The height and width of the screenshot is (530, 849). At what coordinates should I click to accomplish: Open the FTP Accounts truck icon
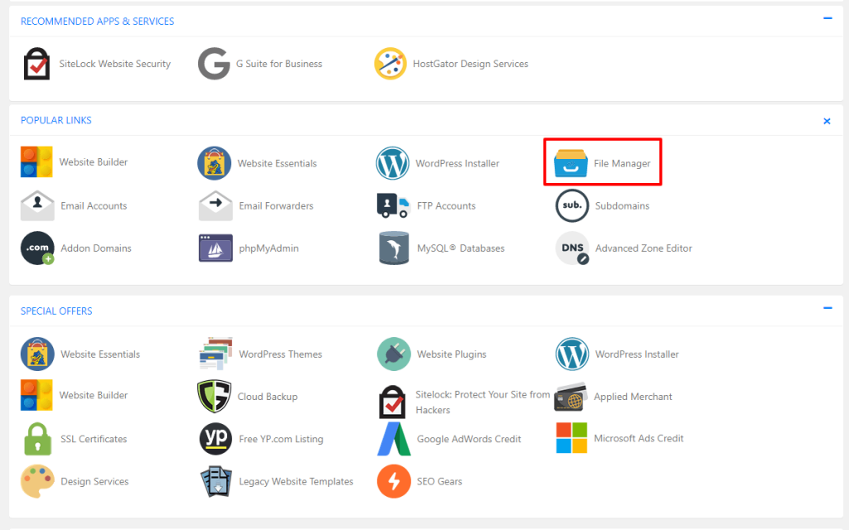pyautogui.click(x=393, y=205)
